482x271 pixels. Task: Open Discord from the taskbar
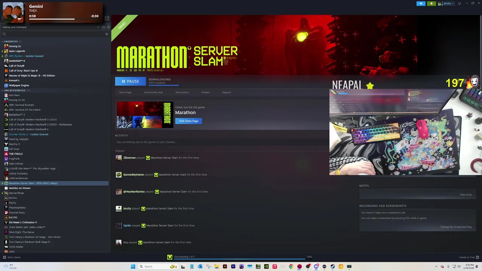[x=316, y=266]
